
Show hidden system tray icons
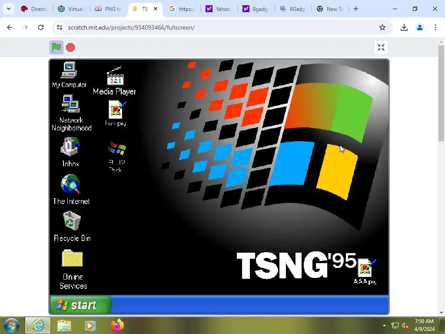tap(384, 325)
